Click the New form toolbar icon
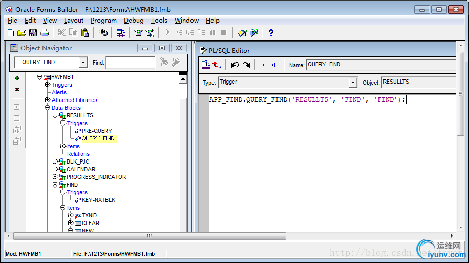The width and height of the screenshot is (469, 263). pyautogui.click(x=10, y=33)
